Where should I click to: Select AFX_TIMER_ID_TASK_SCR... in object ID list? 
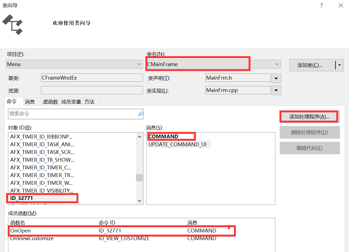coord(42,152)
